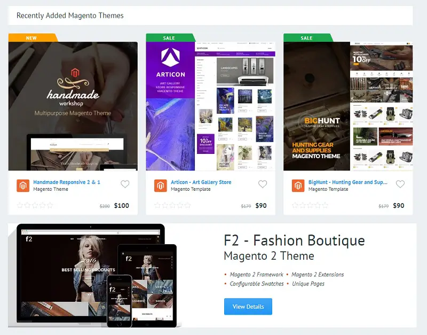427x335 pixels.
Task: Favorite the Articon theme with heart icon
Action: (x=263, y=184)
